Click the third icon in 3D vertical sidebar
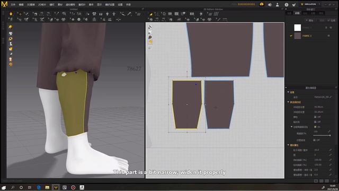 [x=11, y=39]
